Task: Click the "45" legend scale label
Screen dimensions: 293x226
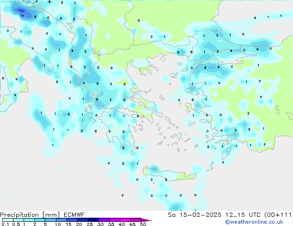Action: tap(132, 224)
